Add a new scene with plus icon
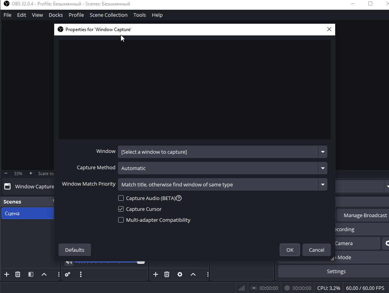The image size is (389, 293). (7, 274)
